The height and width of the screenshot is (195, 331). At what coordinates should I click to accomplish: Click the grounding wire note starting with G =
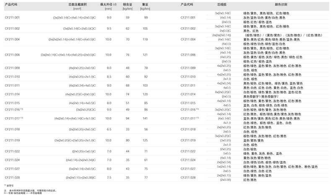[x=21, y=192]
